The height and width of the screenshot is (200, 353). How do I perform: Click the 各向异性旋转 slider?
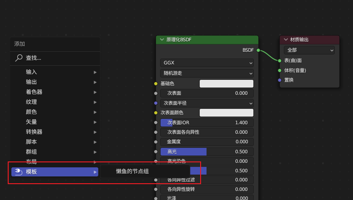[x=207, y=190]
